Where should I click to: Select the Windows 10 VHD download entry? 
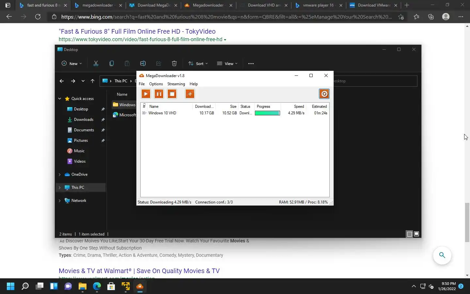coord(235,113)
